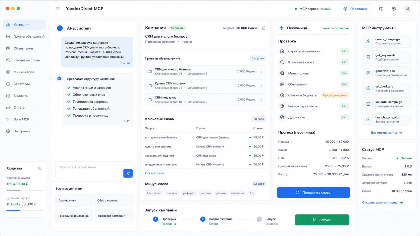Screen dimensions: 420x236
Task: Open the documentation book icon in header
Action: click(x=381, y=9)
